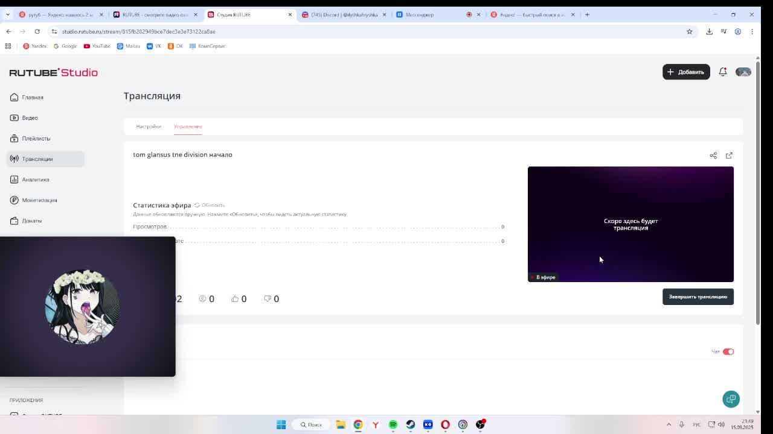This screenshot has height=434, width=773.
Task: Click the stream preview player
Action: click(630, 224)
